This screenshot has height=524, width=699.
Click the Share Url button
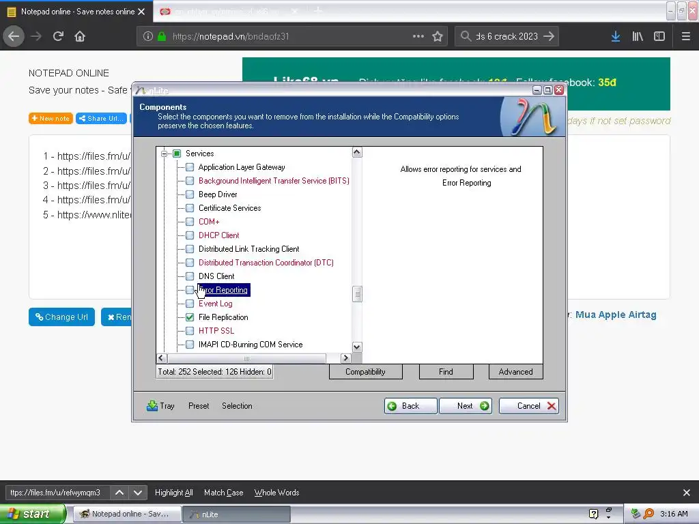pyautogui.click(x=101, y=119)
